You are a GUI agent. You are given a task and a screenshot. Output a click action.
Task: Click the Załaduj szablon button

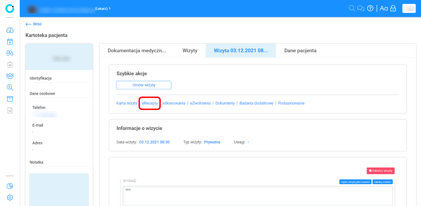[383, 182]
